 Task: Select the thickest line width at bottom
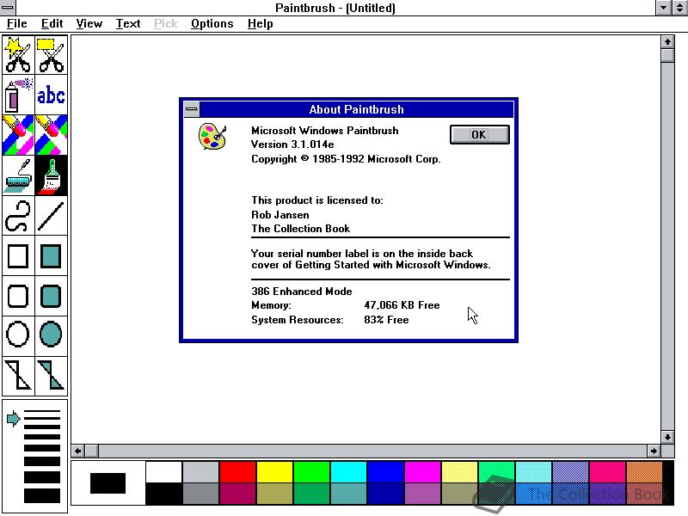pyautogui.click(x=42, y=496)
